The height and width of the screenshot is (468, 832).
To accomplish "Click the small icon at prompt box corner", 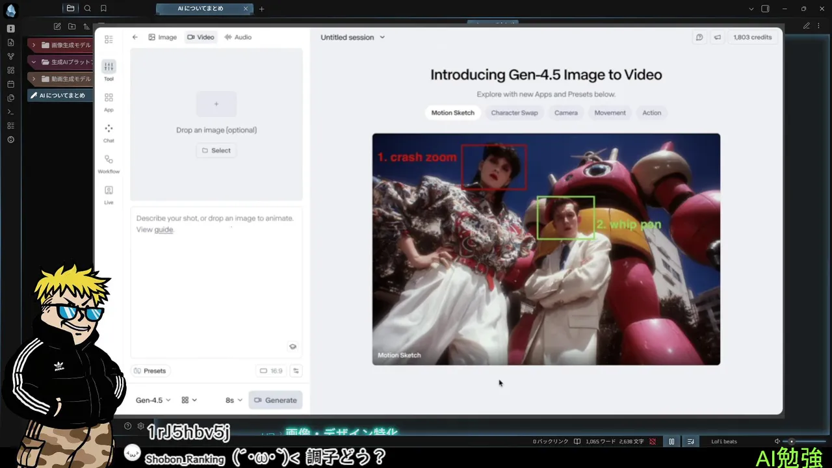I will (292, 346).
